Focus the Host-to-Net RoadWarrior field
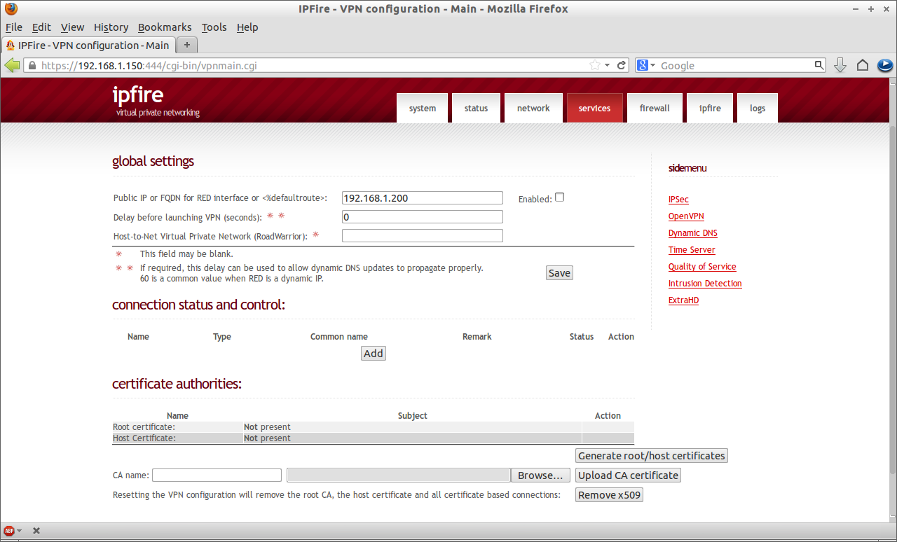This screenshot has width=897, height=542. tap(423, 236)
